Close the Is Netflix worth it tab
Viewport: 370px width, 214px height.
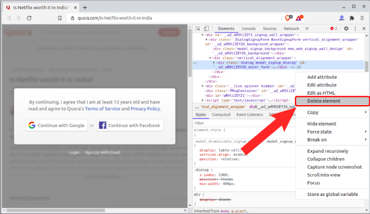pyautogui.click(x=75, y=8)
